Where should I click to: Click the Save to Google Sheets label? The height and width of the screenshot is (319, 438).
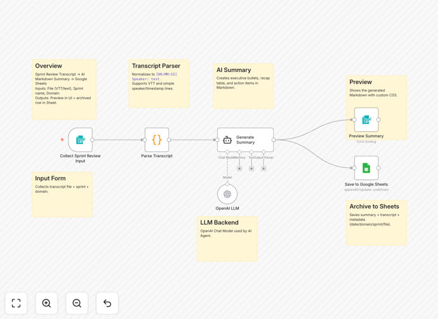click(366, 184)
